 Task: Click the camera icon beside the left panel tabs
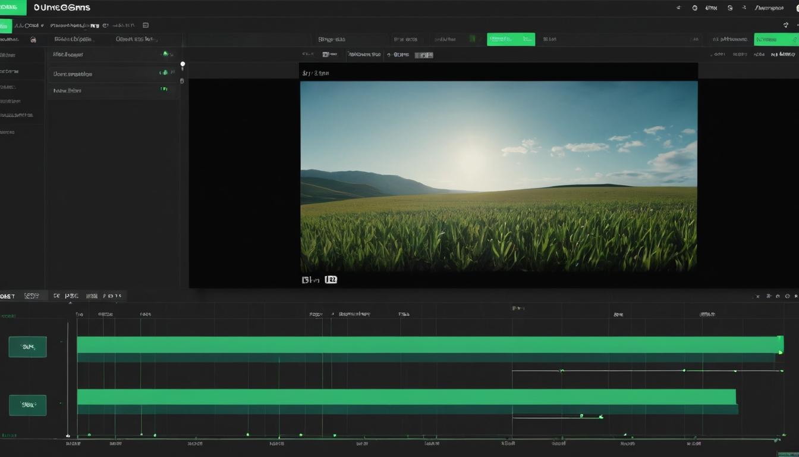tap(33, 39)
